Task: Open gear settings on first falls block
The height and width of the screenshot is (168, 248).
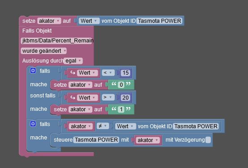Action: 33,71
